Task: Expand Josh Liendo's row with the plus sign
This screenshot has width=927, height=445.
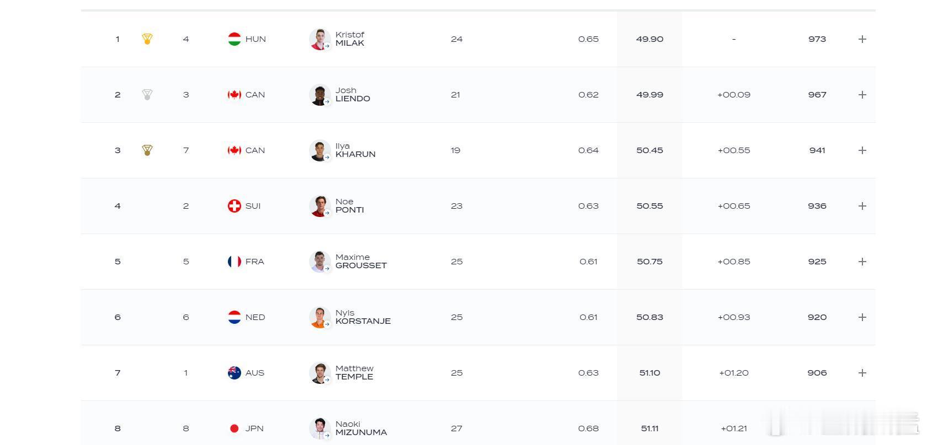Action: (862, 95)
